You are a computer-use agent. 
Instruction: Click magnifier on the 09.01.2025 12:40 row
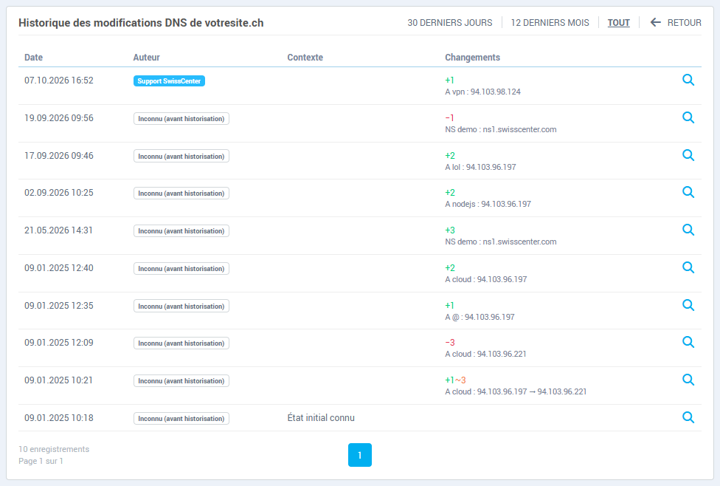tap(688, 267)
